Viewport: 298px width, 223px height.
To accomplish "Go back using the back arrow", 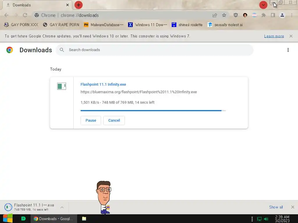I will [6, 15].
